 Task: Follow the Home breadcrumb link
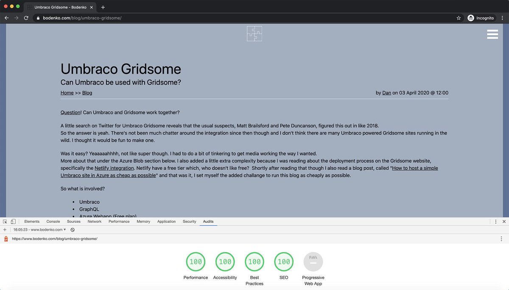[x=67, y=93]
